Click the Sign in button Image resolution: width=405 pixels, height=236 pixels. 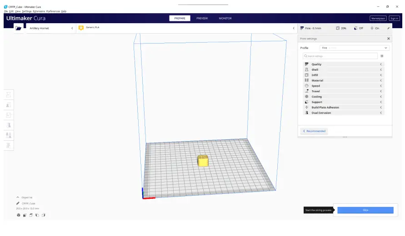point(394,18)
